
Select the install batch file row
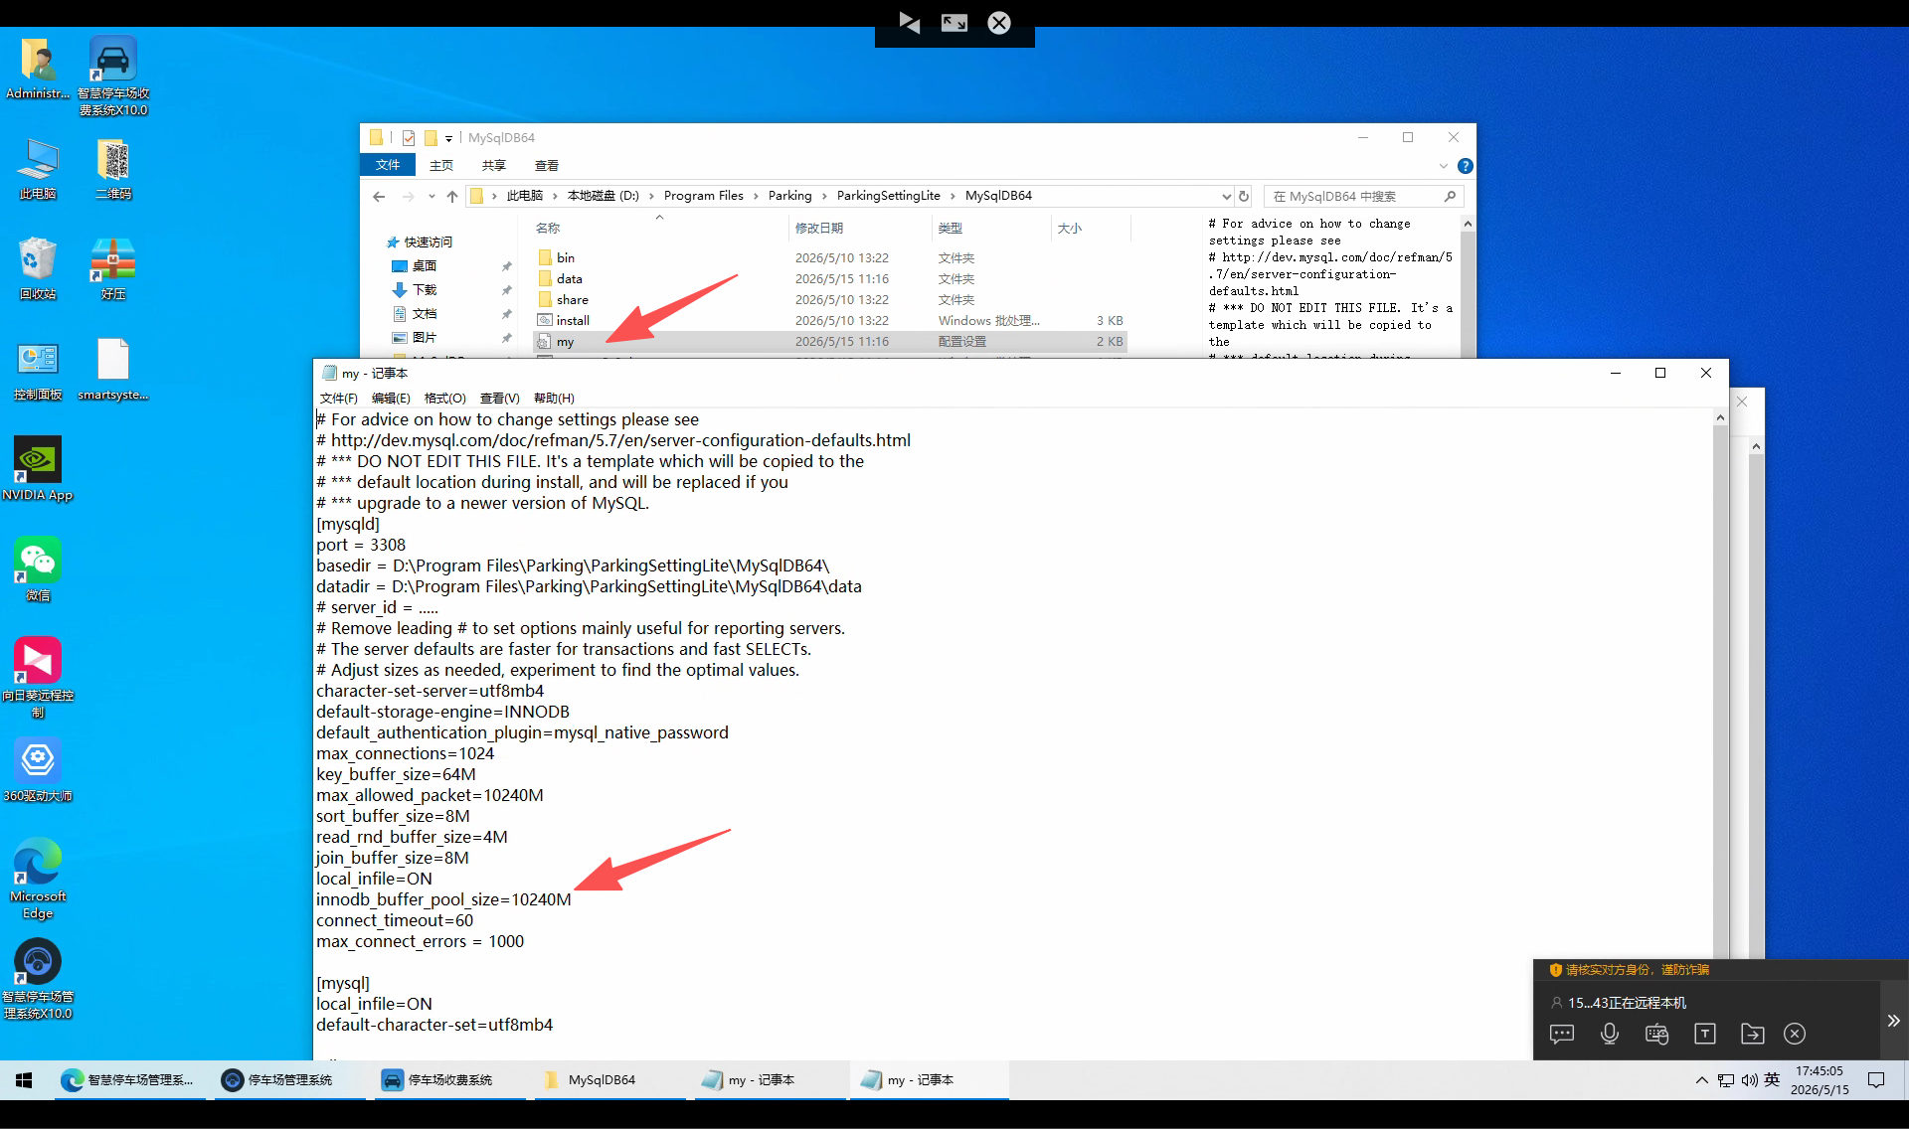[x=830, y=320]
